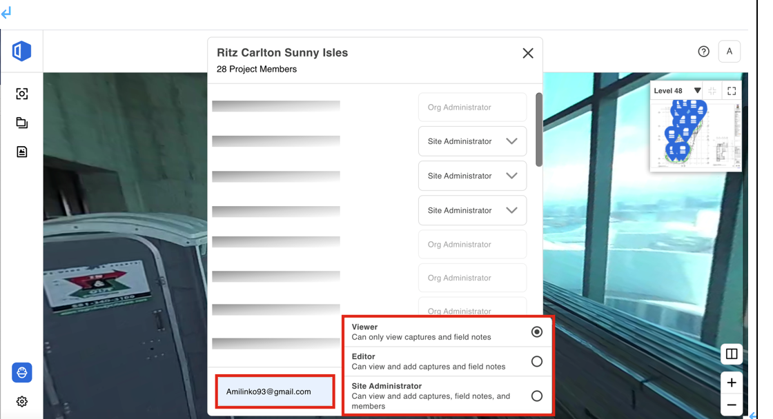This screenshot has height=419, width=773.
Task: Zoom in with the plus button
Action: [x=732, y=382]
